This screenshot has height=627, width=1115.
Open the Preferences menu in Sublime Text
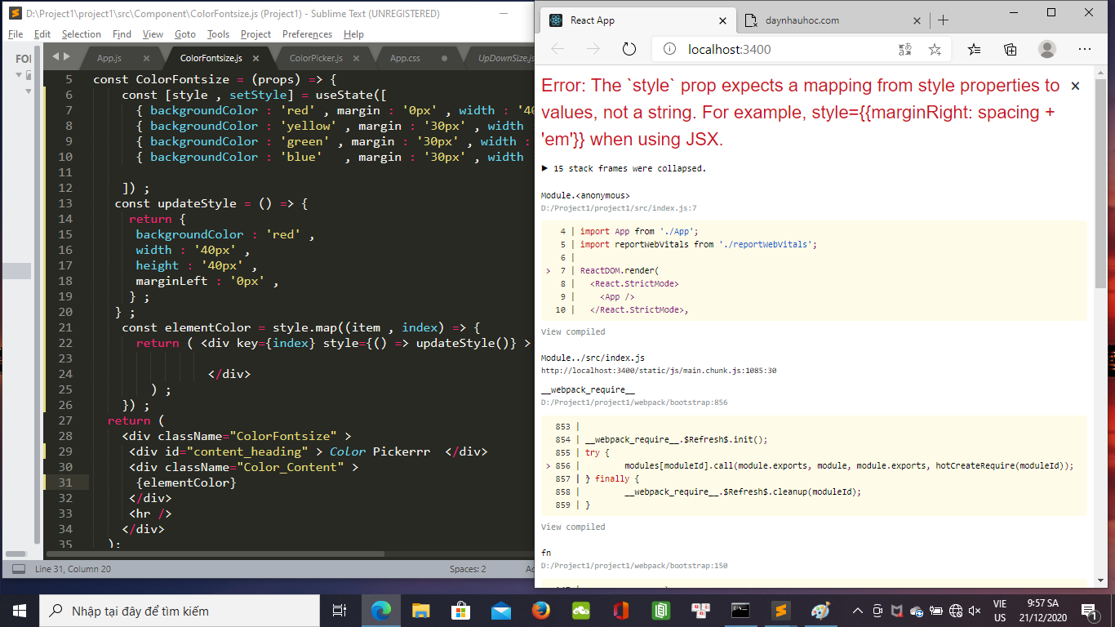tap(307, 34)
